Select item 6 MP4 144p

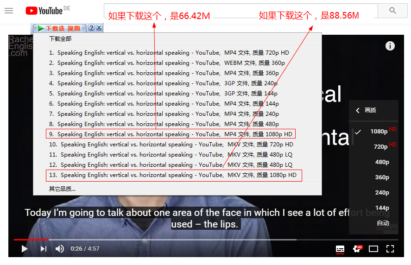click(x=164, y=104)
